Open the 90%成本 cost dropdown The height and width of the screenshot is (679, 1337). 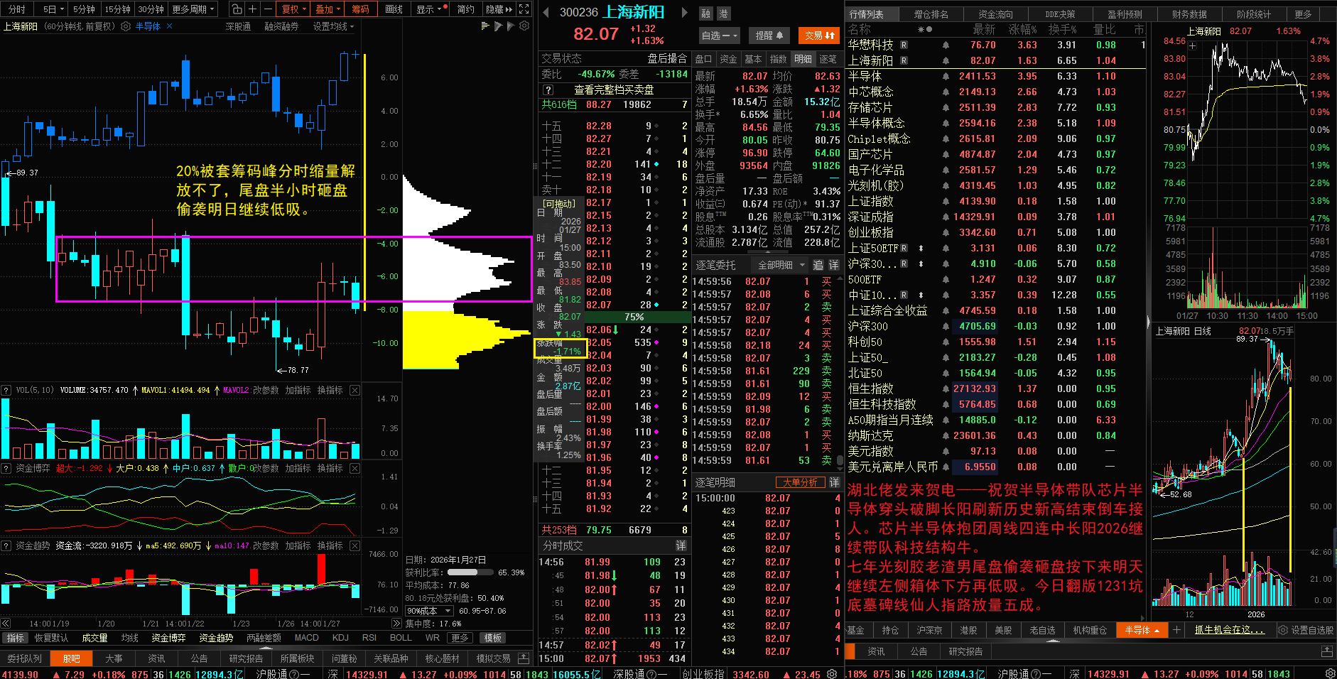(429, 611)
